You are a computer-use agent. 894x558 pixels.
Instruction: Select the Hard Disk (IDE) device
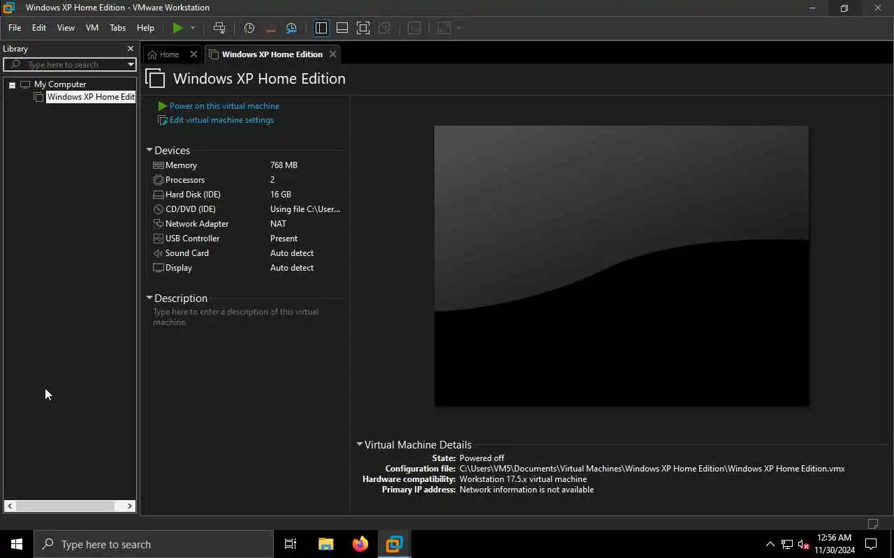(x=246, y=195)
